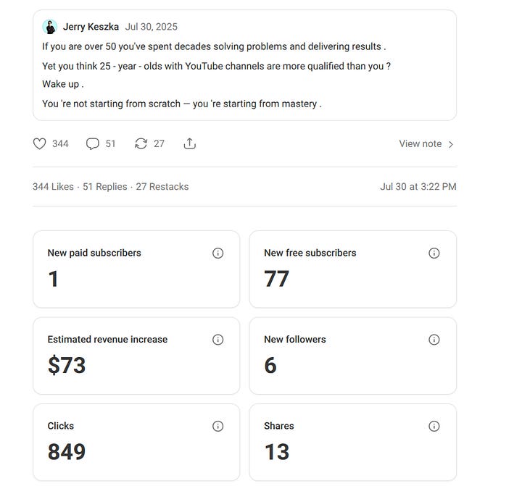Click the Shares info icon
Screen dimensions: 522x486
(434, 426)
